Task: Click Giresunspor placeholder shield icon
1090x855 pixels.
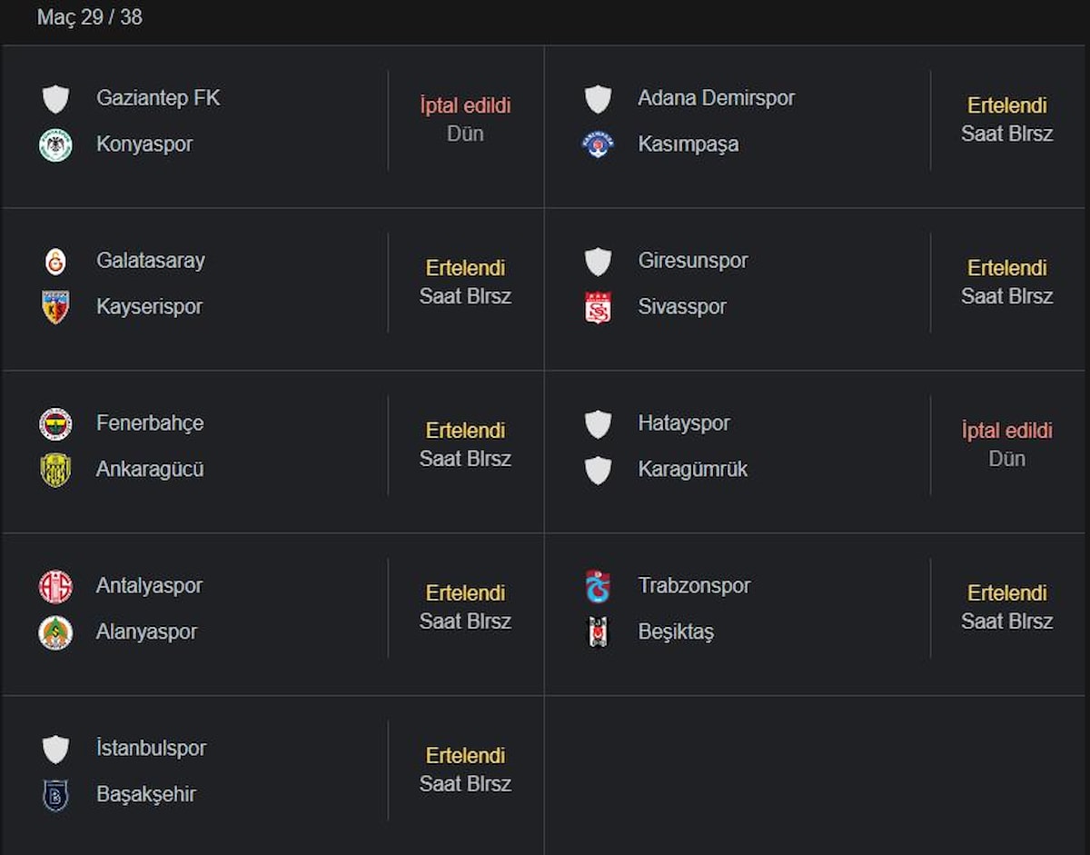Action: (x=598, y=262)
